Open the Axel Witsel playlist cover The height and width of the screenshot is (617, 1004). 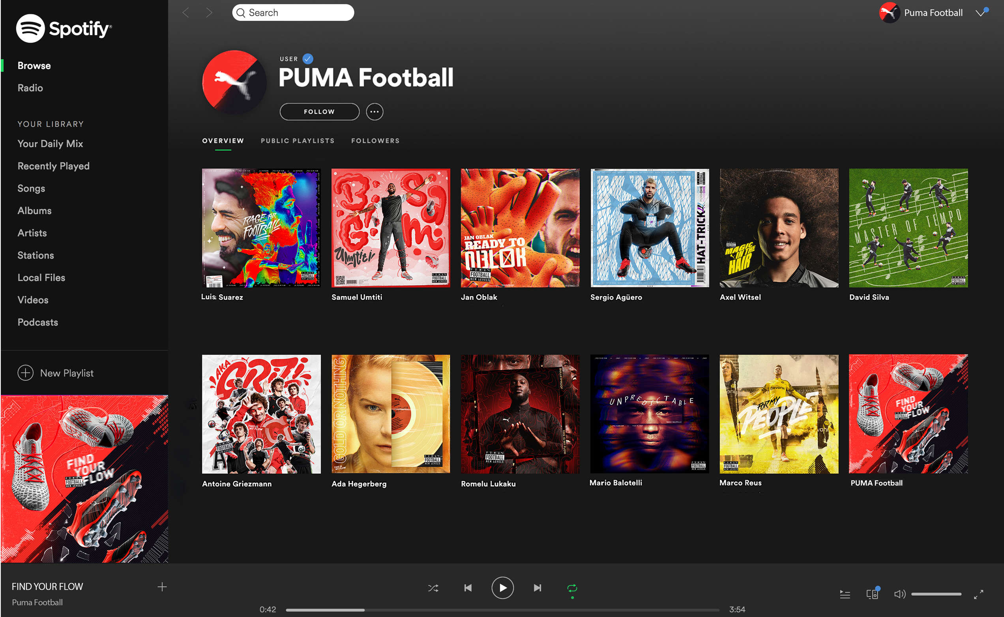779,228
